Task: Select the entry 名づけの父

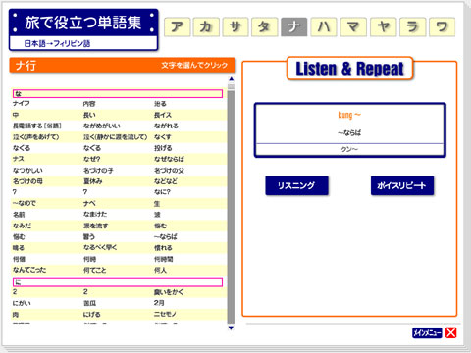Action: 169,171
